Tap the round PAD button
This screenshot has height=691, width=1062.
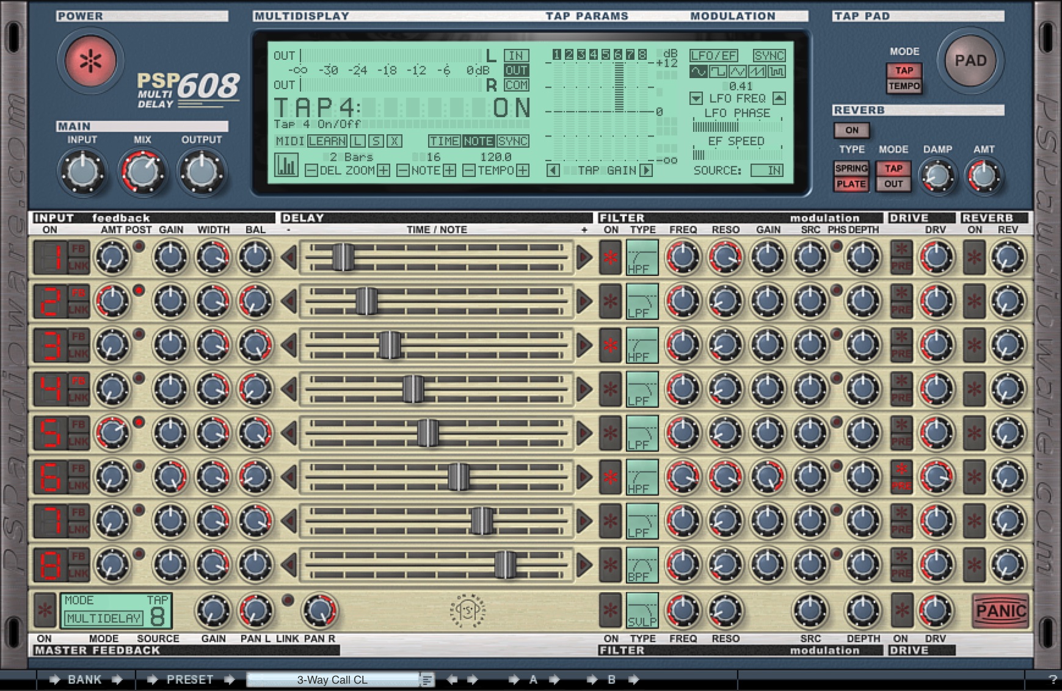click(970, 60)
